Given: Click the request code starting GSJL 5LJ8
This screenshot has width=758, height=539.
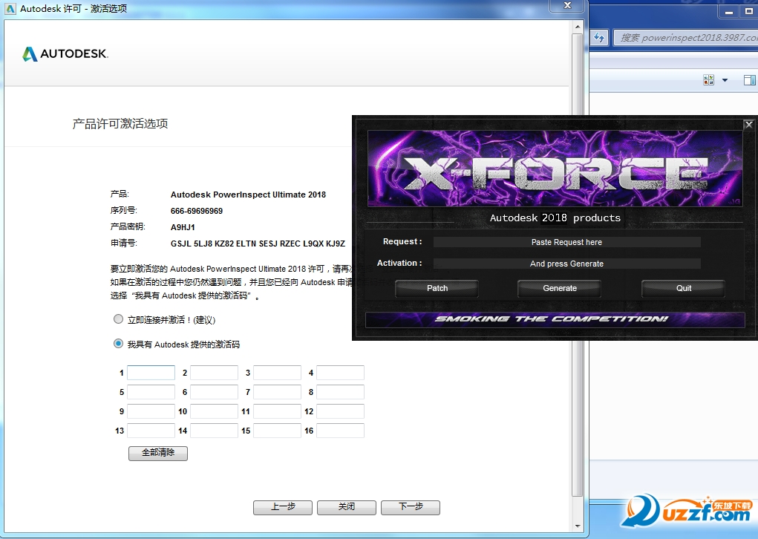Looking at the screenshot, I should [x=258, y=244].
